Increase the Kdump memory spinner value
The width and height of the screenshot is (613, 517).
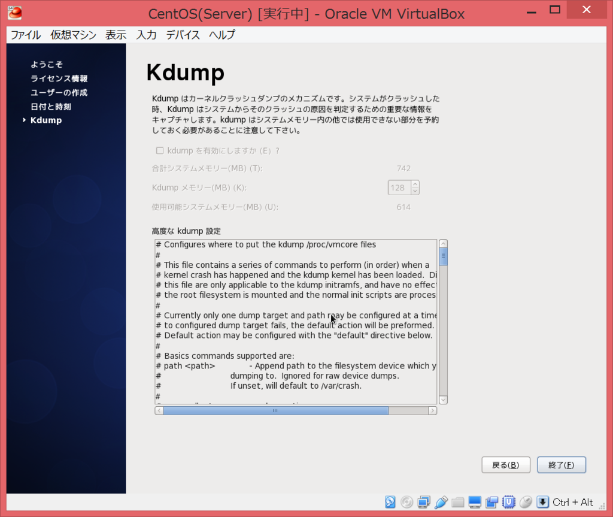pos(415,184)
